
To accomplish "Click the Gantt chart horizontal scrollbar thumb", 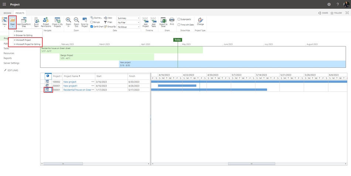I will pos(251,164).
